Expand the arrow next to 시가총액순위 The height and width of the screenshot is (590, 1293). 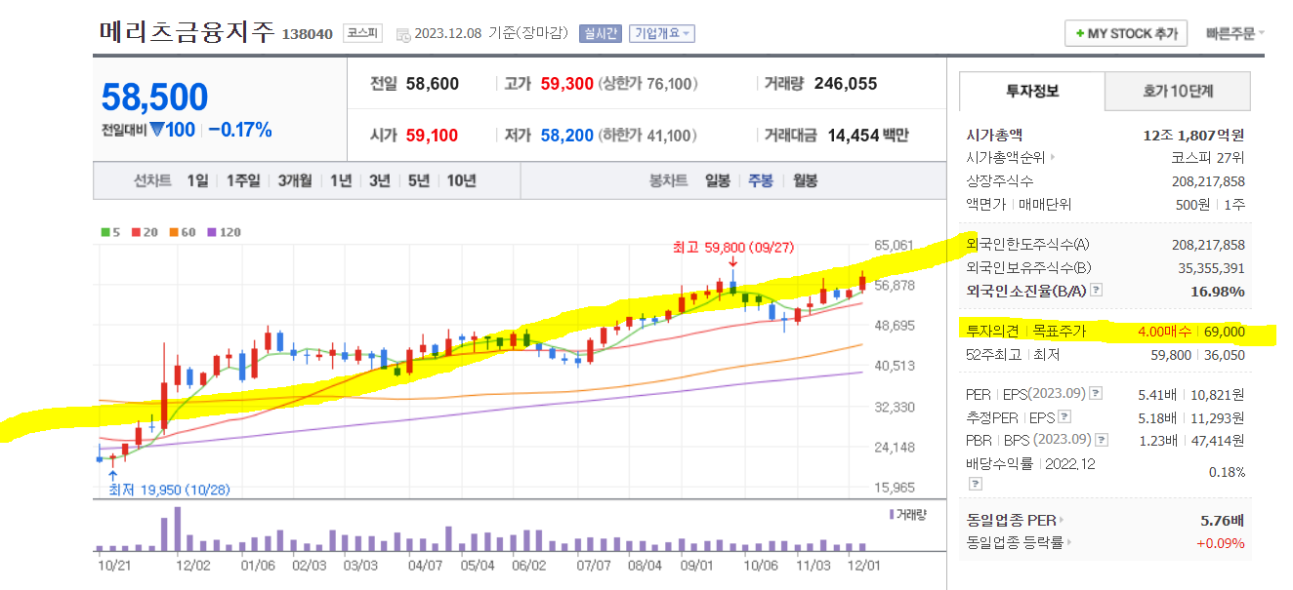1053,158
